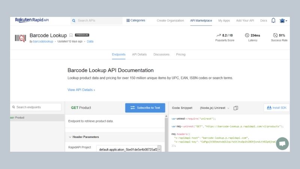Screen dimensions: 300x169
Task: Focus the Search endpoints field
Action: coord(36,107)
